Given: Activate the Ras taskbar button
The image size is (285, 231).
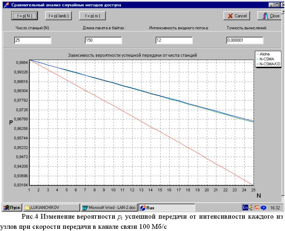Looking at the screenshot, I should [x=167, y=207].
